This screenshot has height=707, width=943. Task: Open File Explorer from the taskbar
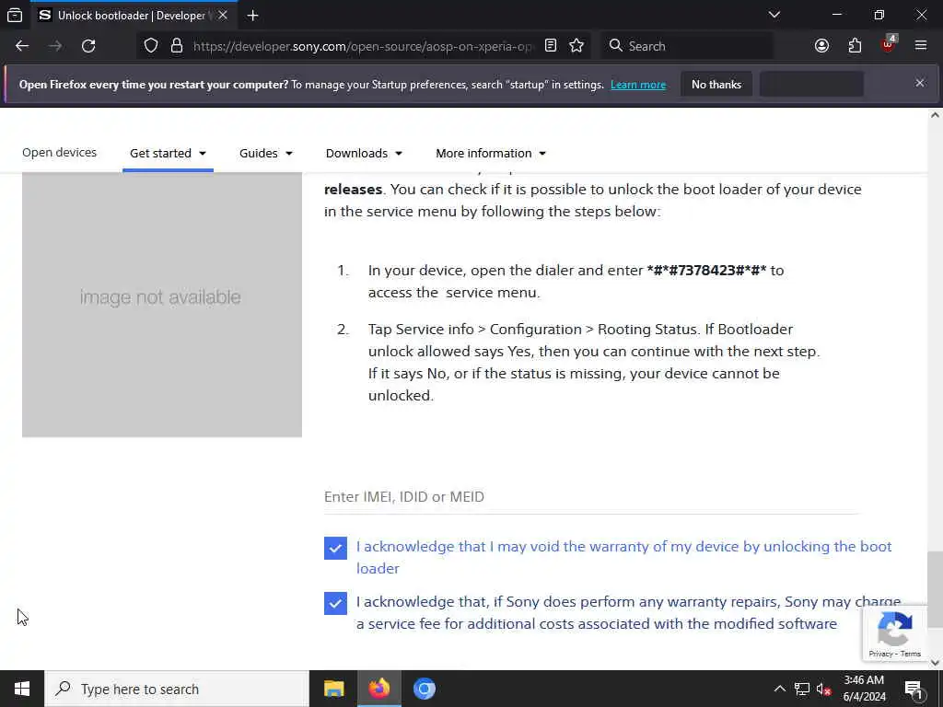[333, 689]
